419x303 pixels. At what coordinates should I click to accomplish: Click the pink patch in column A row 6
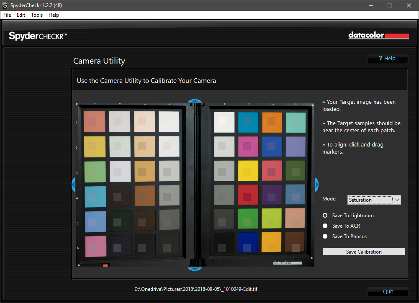click(96, 247)
